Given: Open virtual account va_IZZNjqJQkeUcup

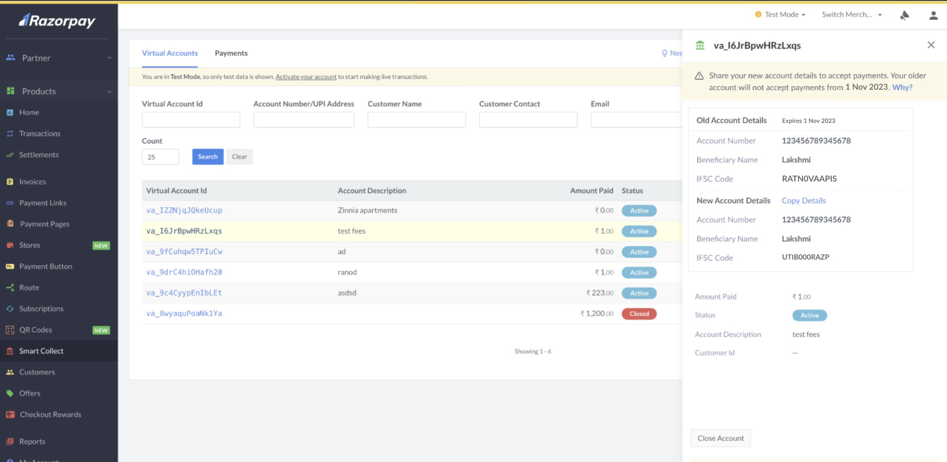Looking at the screenshot, I should pos(184,210).
